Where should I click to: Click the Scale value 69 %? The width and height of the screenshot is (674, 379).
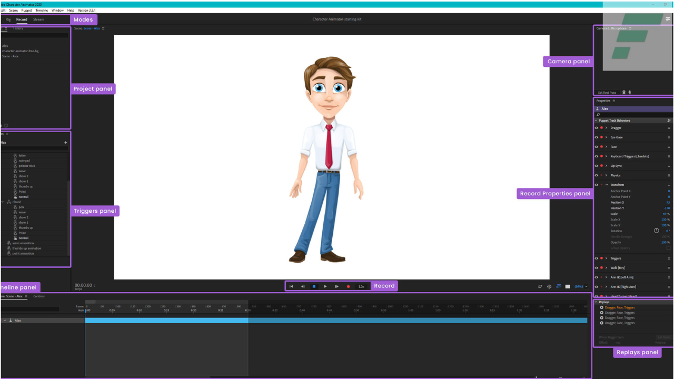click(x=667, y=214)
